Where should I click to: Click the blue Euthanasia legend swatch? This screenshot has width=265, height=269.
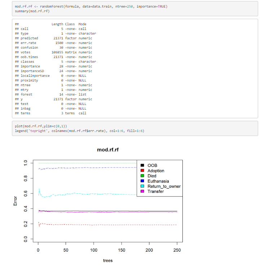coord(142,181)
